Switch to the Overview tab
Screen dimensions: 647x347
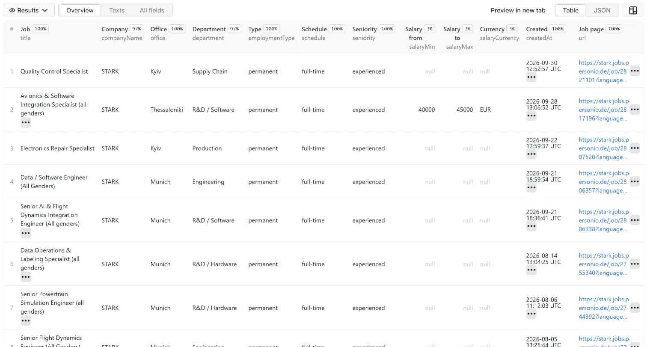[x=80, y=10]
